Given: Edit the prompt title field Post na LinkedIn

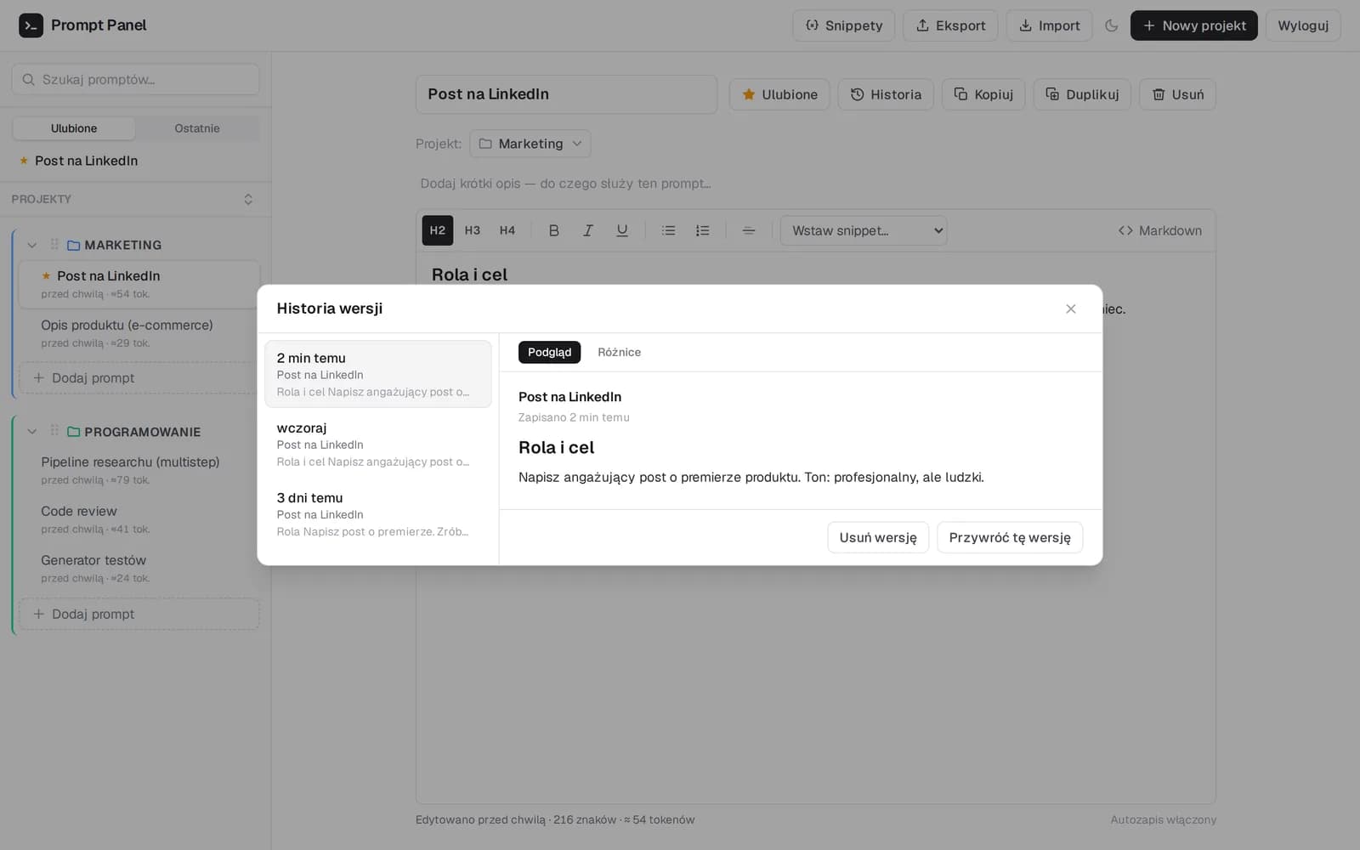Looking at the screenshot, I should tap(566, 94).
